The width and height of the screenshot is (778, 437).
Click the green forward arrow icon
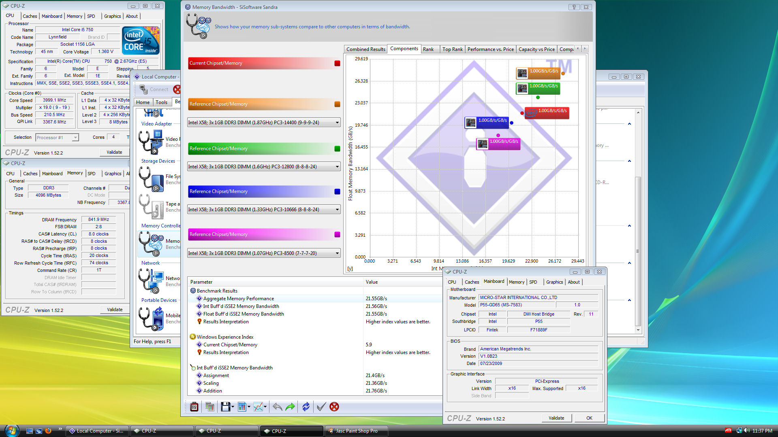pyautogui.click(x=291, y=407)
